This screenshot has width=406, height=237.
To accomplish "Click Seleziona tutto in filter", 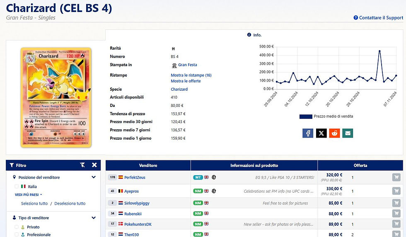I will click(34, 203).
